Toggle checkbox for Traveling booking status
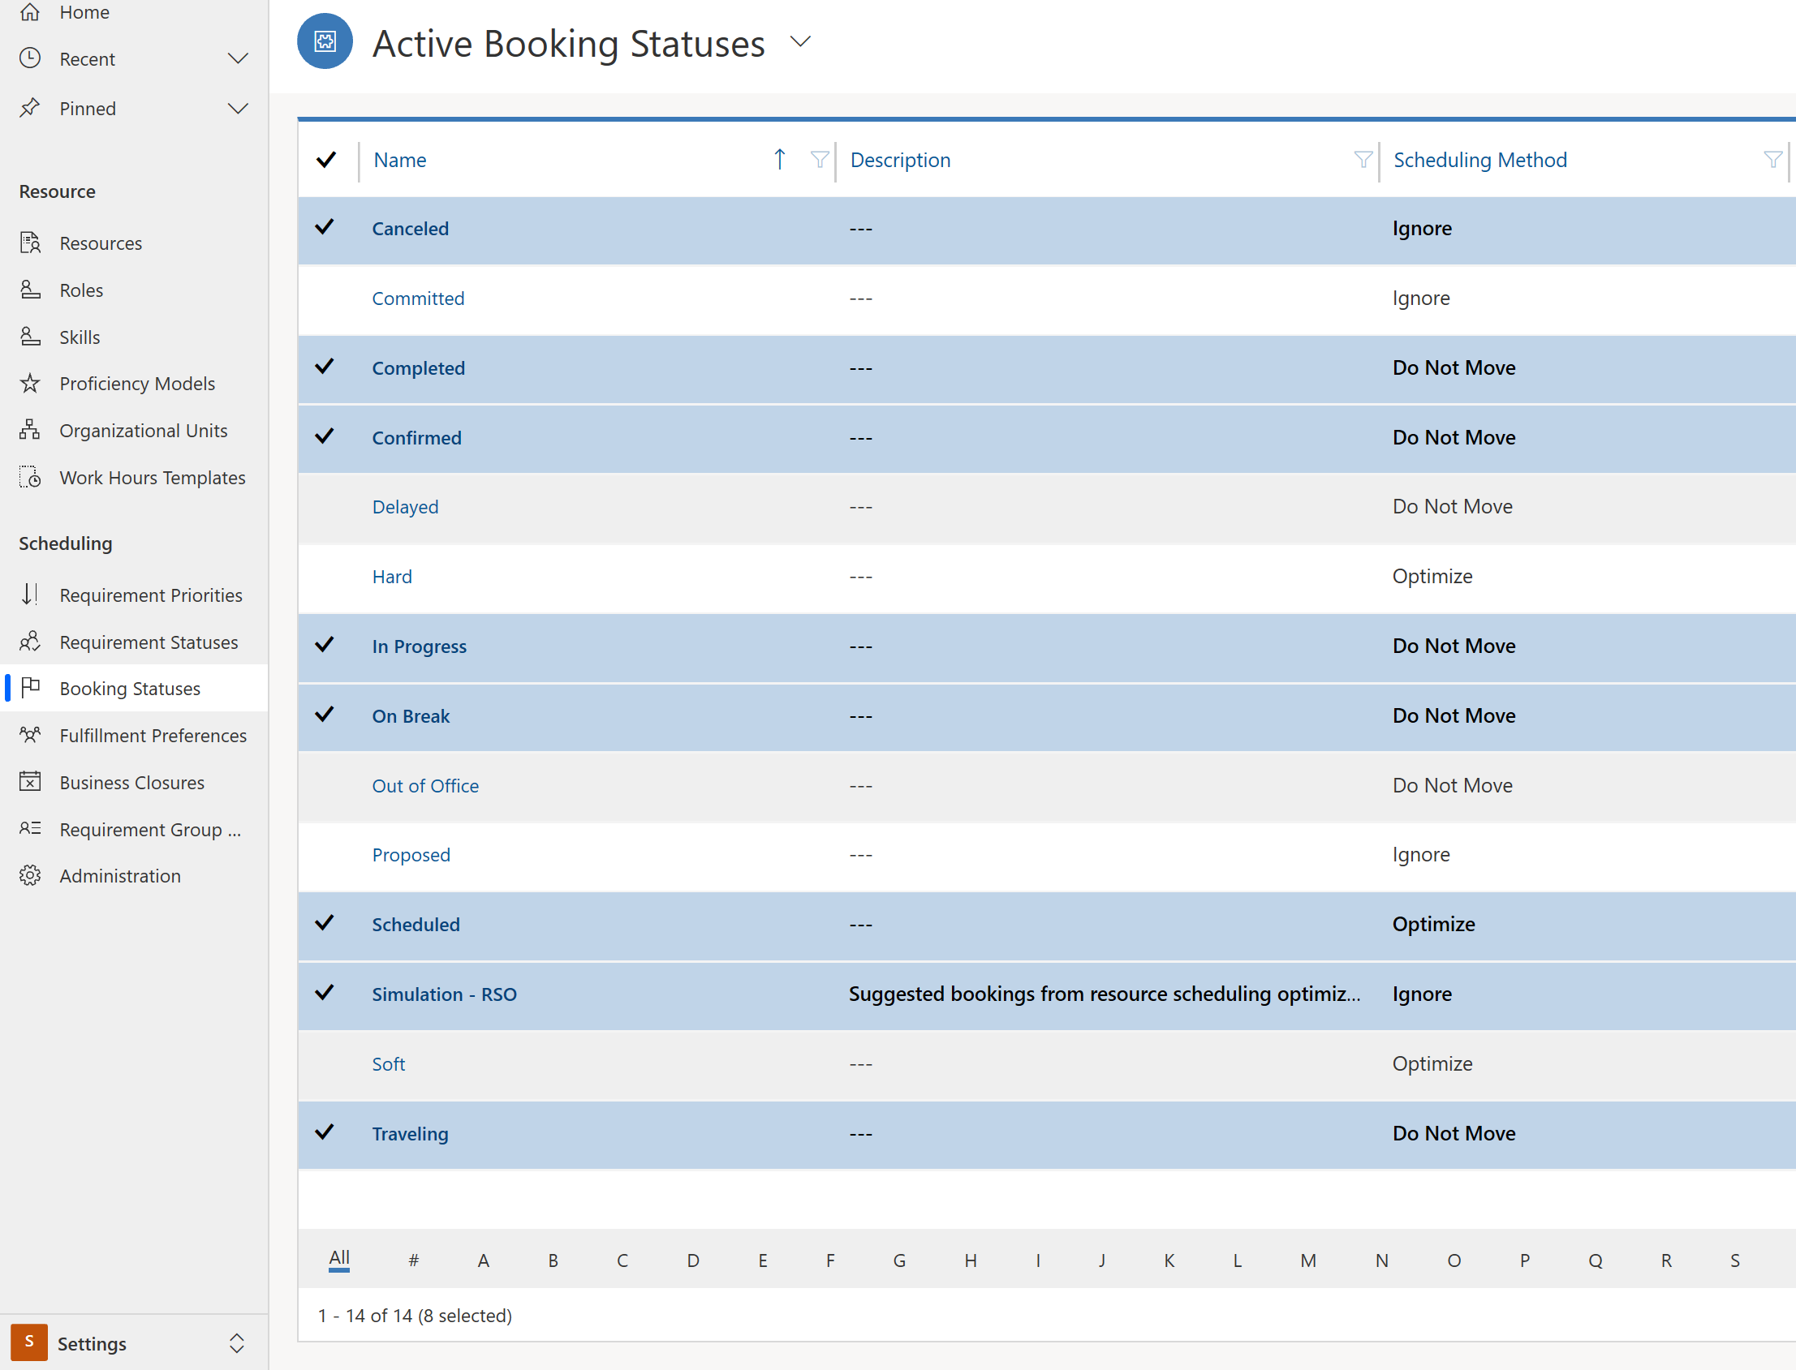This screenshot has height=1370, width=1796. (x=328, y=1132)
